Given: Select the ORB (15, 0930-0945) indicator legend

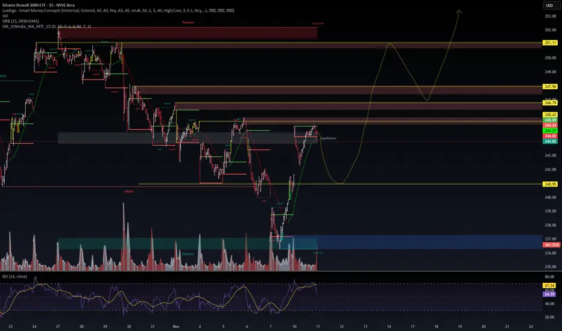Looking at the screenshot, I should [x=21, y=21].
